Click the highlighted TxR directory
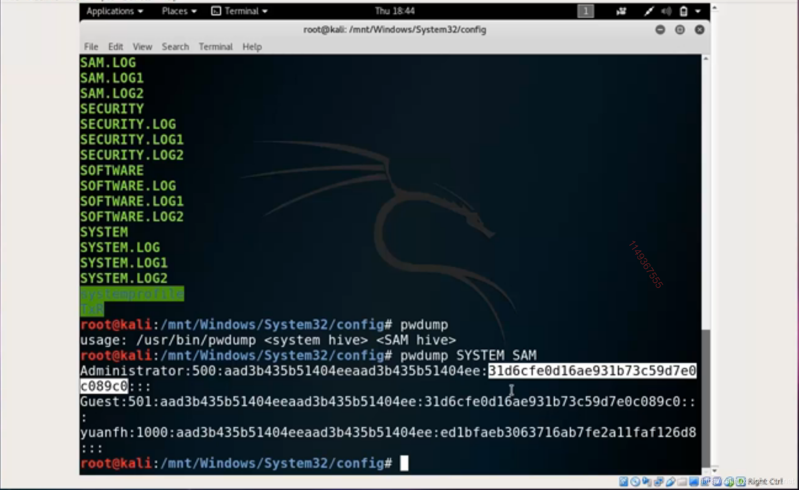The image size is (799, 490). pyautogui.click(x=92, y=309)
